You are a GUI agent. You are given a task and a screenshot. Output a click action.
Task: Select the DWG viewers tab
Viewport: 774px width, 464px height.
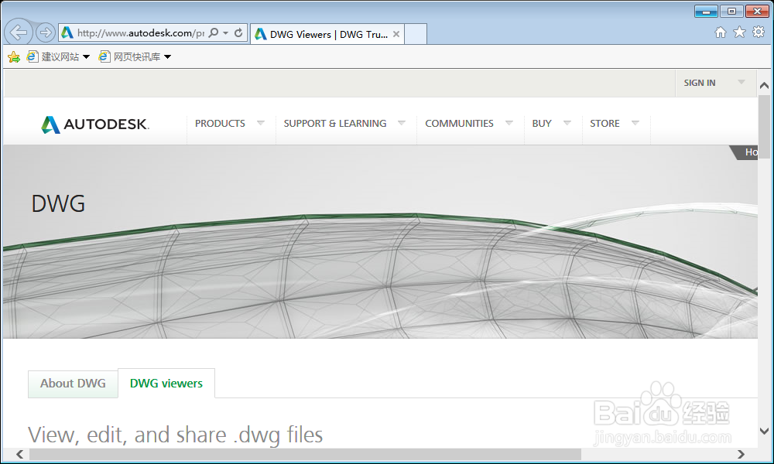coord(166,383)
